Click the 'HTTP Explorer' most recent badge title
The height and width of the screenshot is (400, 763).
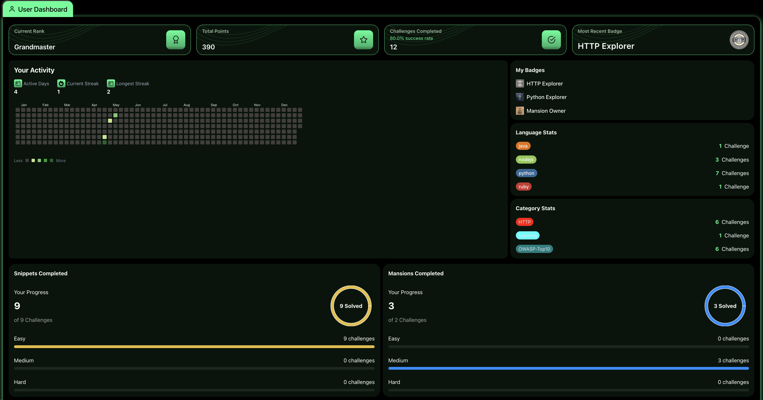pos(606,46)
